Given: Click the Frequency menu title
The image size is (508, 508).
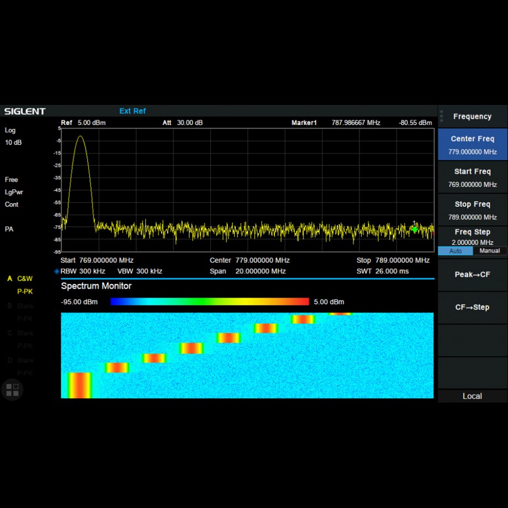Looking at the screenshot, I should click(x=472, y=117).
